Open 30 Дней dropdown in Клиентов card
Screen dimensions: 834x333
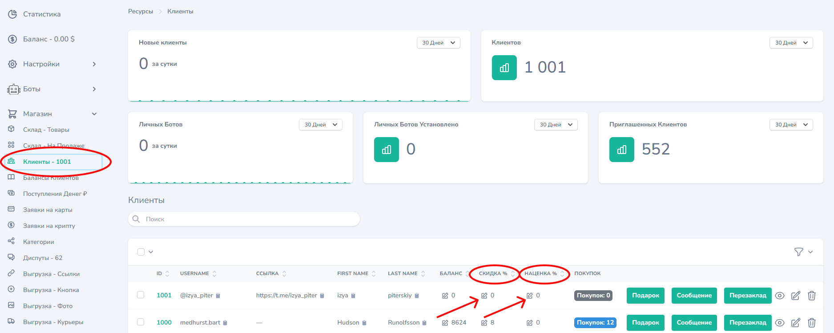[x=791, y=43]
